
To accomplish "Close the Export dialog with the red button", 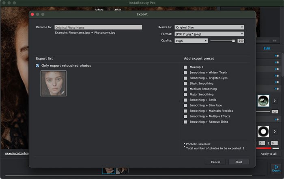I will pyautogui.click(x=32, y=14).
